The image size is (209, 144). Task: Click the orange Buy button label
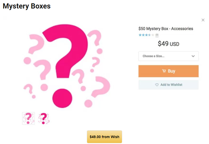[172, 71]
